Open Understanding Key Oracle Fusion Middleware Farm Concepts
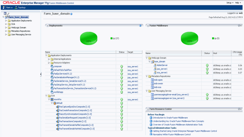 pos(178,121)
